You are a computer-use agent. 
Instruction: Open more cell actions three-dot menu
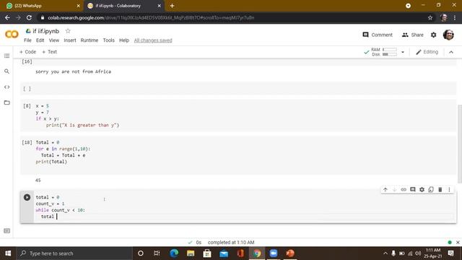[449, 189]
